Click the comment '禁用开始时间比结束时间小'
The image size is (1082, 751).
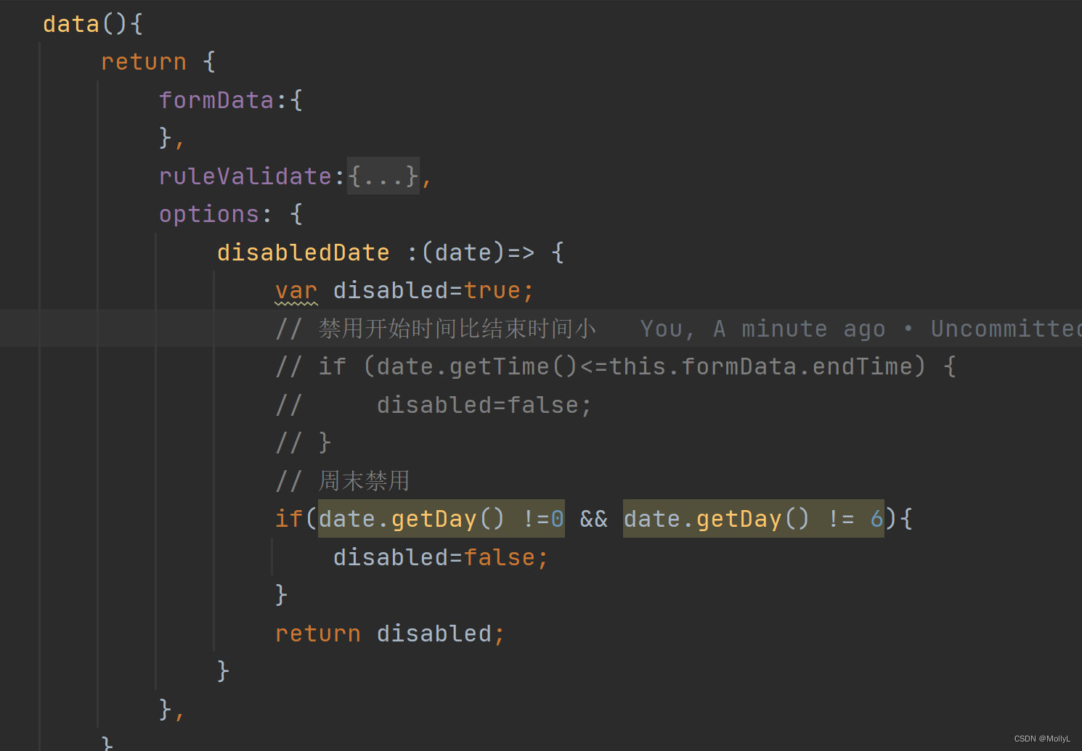point(457,329)
